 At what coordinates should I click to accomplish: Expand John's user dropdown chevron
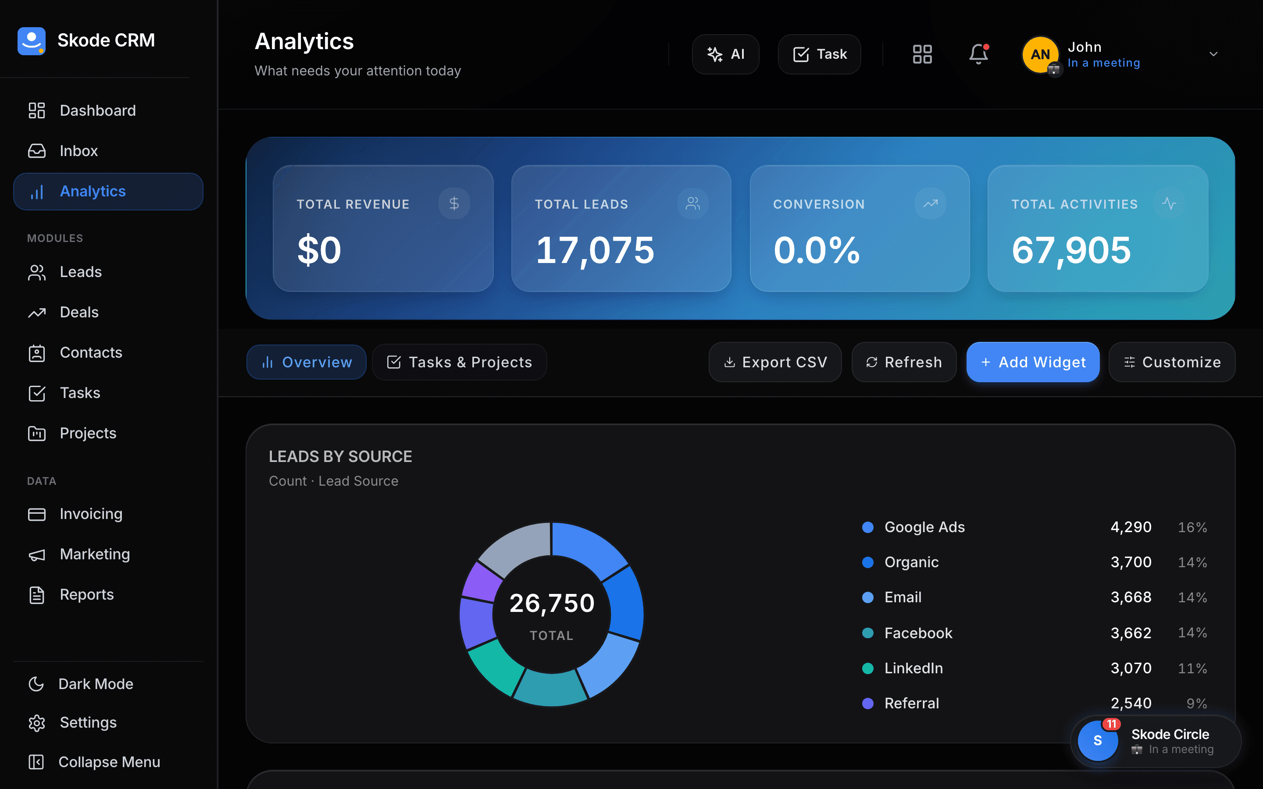click(1213, 54)
